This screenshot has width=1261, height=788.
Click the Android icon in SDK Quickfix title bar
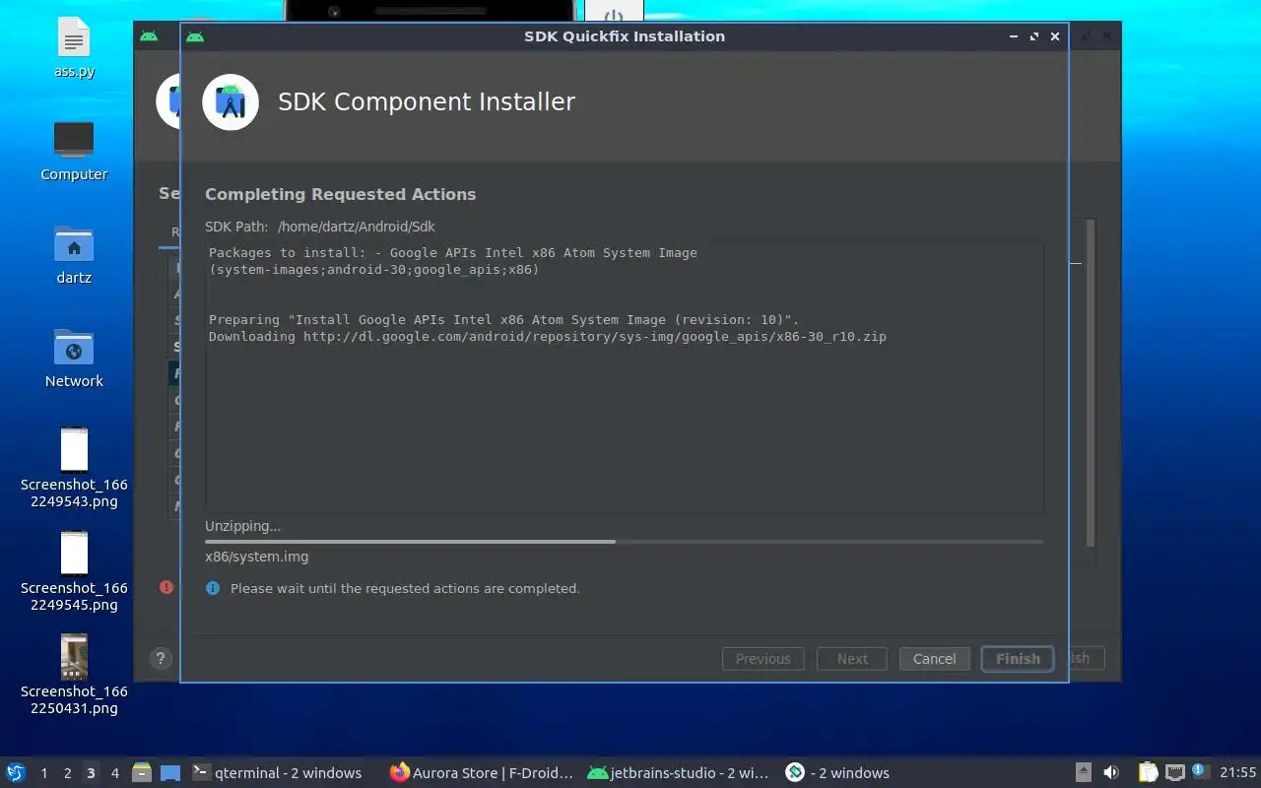click(x=195, y=36)
